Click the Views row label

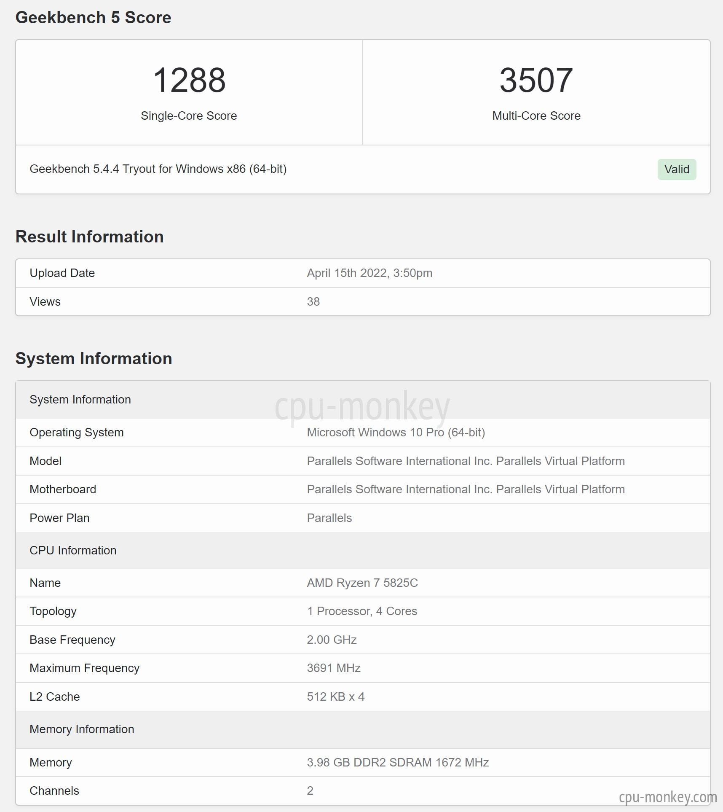45,302
